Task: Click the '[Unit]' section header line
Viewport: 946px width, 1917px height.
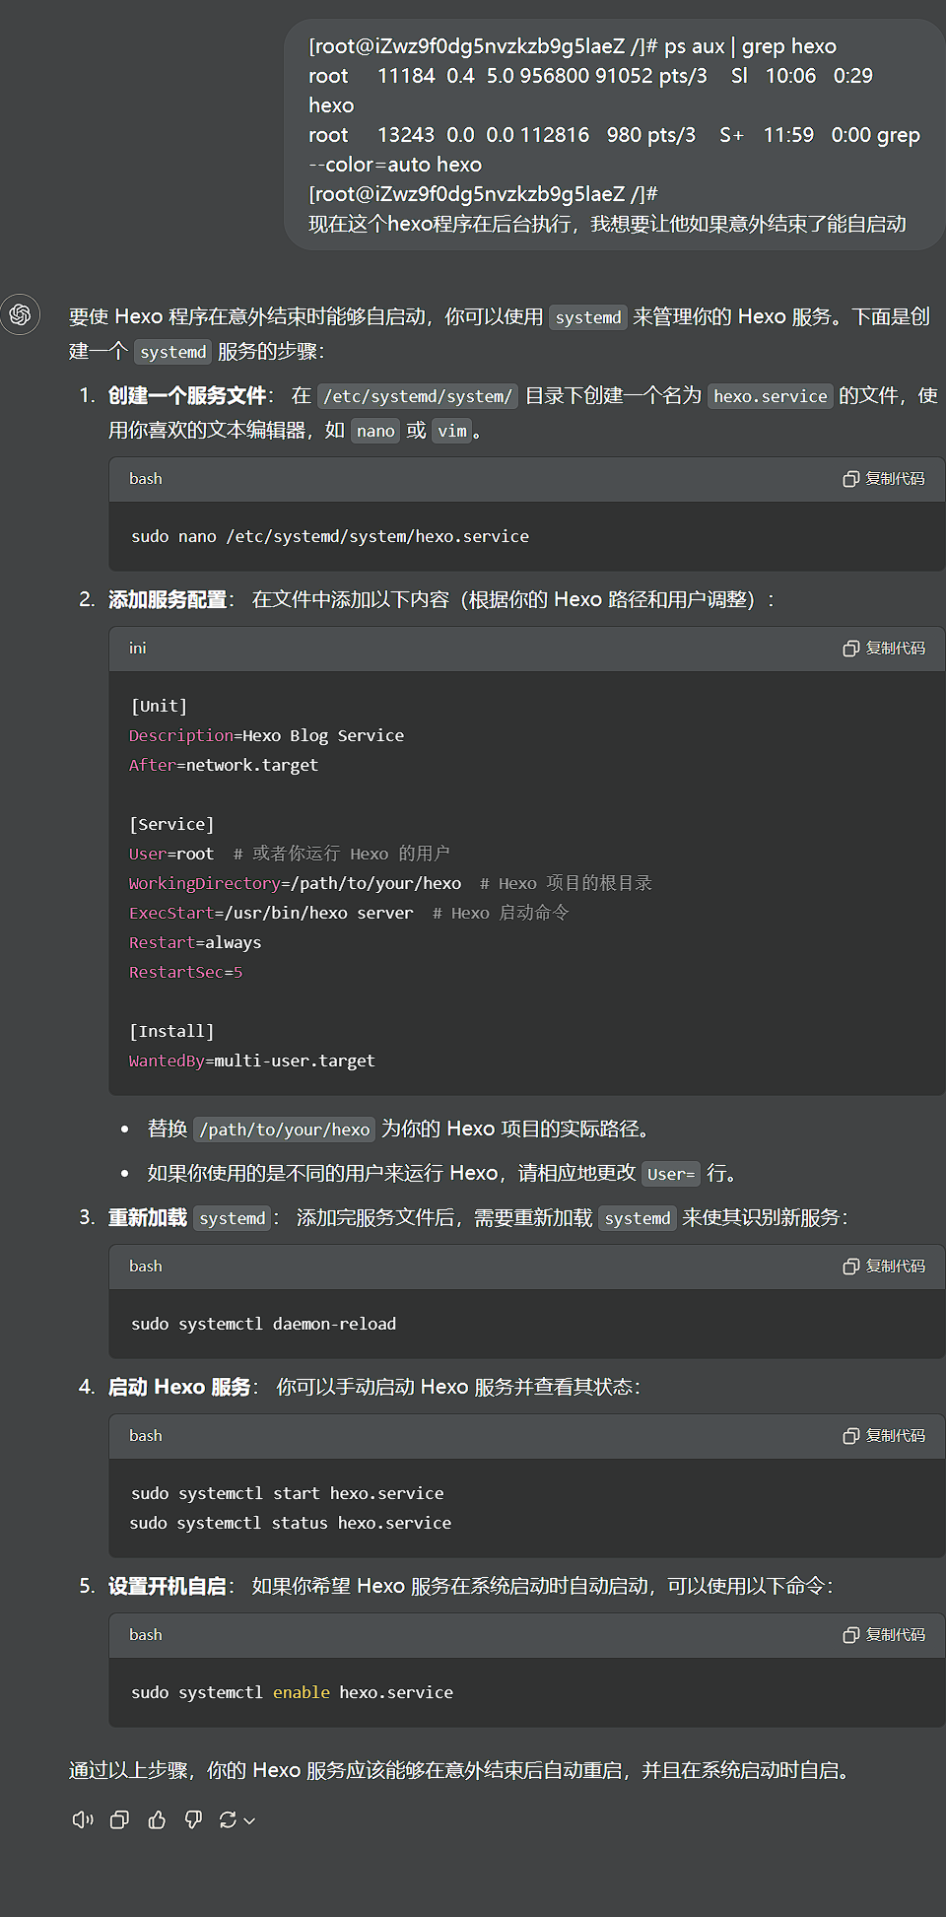Action: (x=158, y=706)
